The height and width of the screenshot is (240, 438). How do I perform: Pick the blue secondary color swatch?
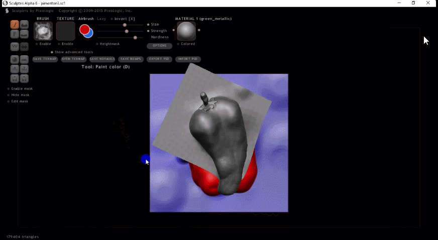click(90, 35)
